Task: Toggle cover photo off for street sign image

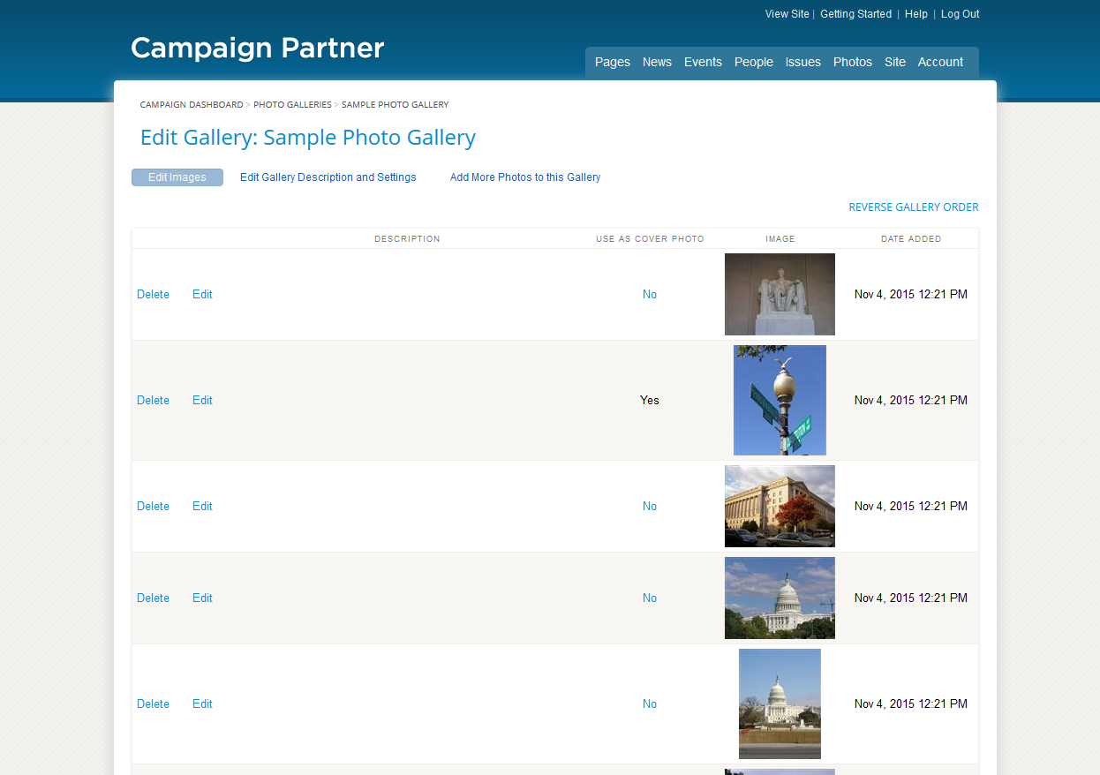Action: coord(650,400)
